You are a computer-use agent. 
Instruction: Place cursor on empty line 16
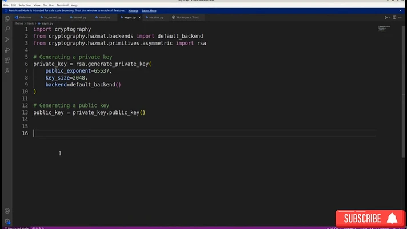tap(205, 133)
